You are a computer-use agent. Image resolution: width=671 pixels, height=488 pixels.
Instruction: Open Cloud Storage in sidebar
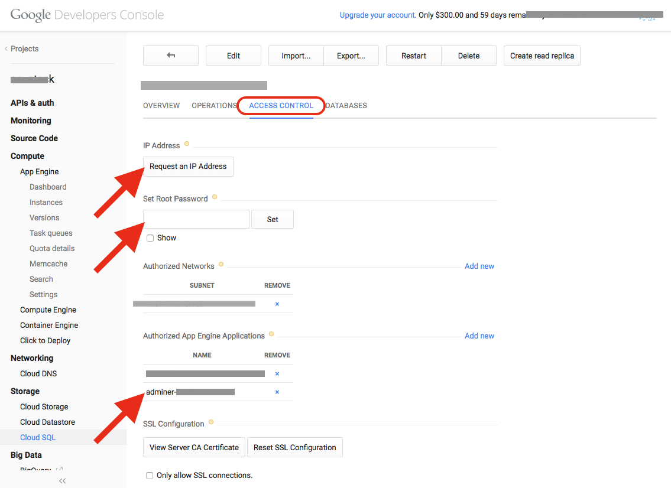tap(44, 406)
